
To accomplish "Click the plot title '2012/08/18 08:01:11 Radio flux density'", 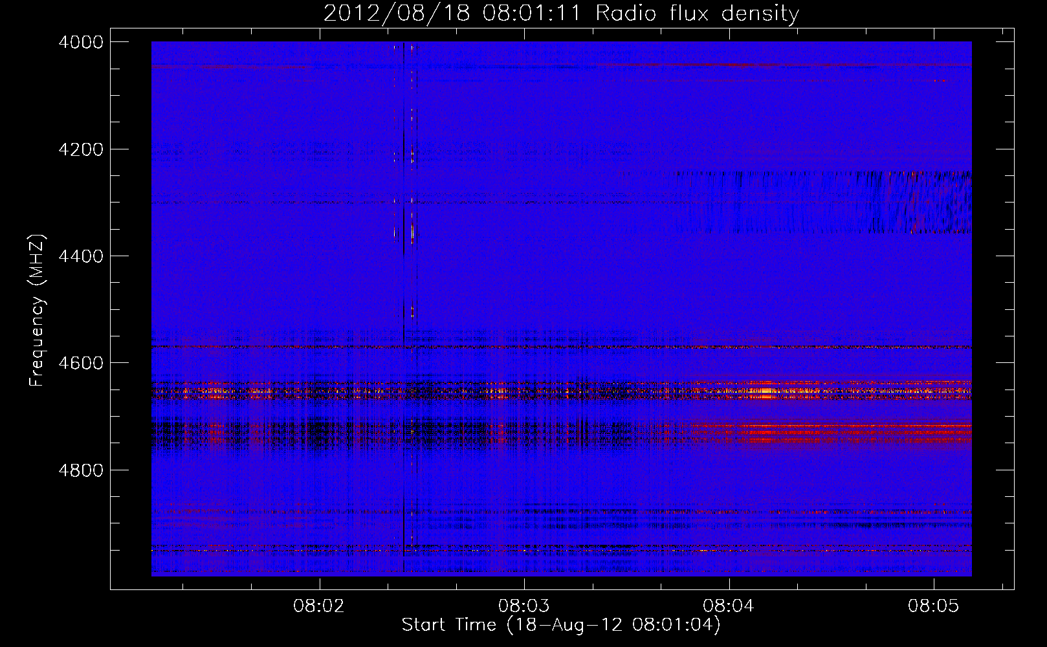I will click(x=561, y=14).
